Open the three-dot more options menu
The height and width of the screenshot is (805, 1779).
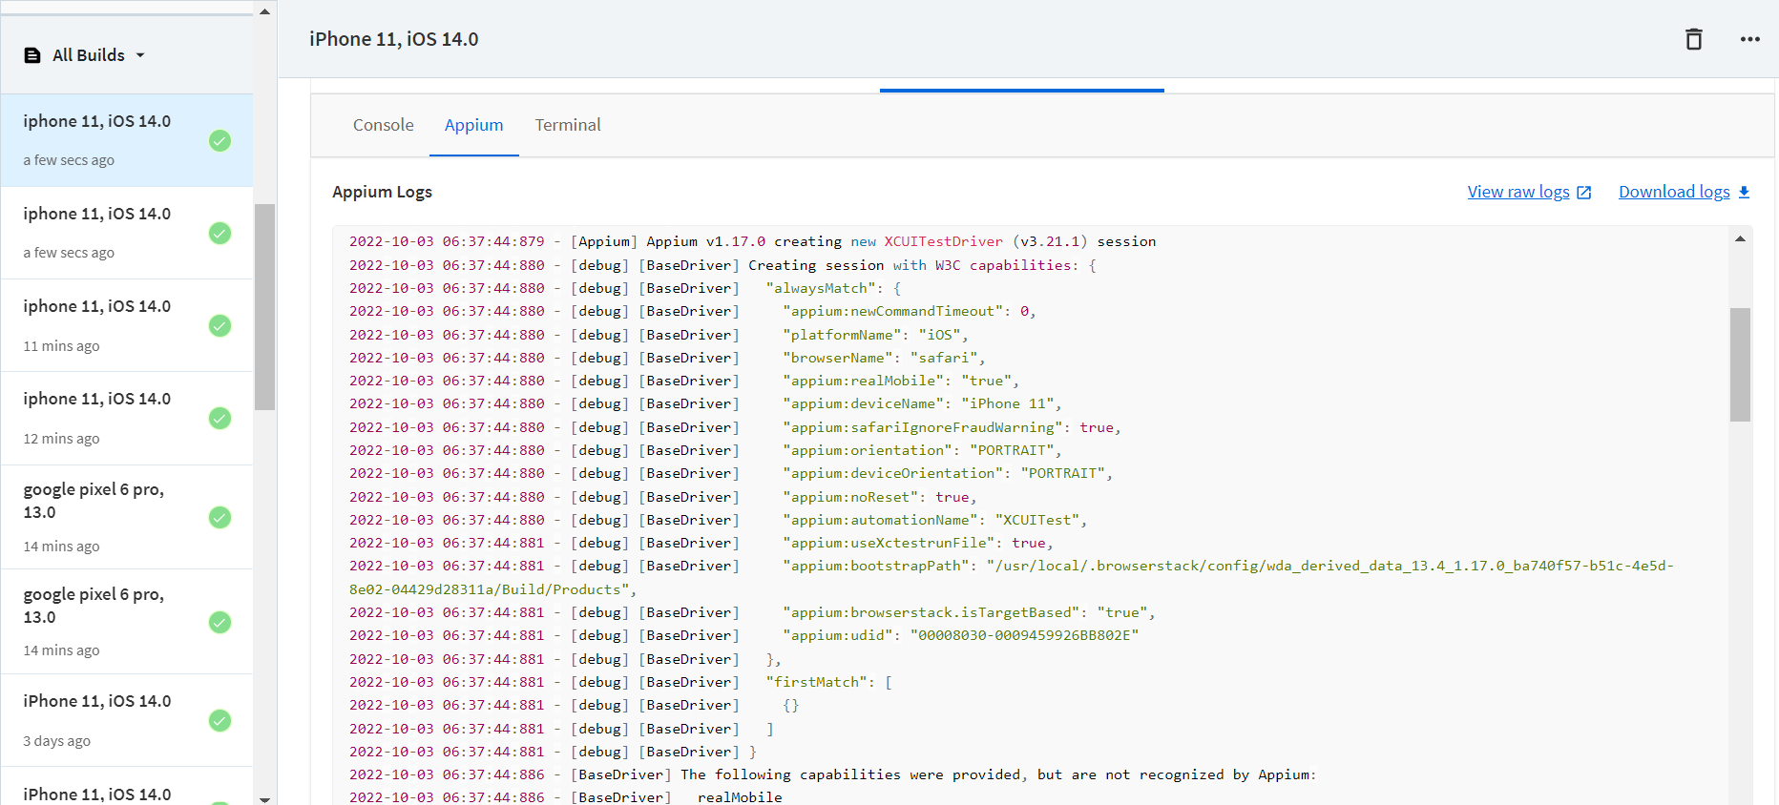point(1749,39)
